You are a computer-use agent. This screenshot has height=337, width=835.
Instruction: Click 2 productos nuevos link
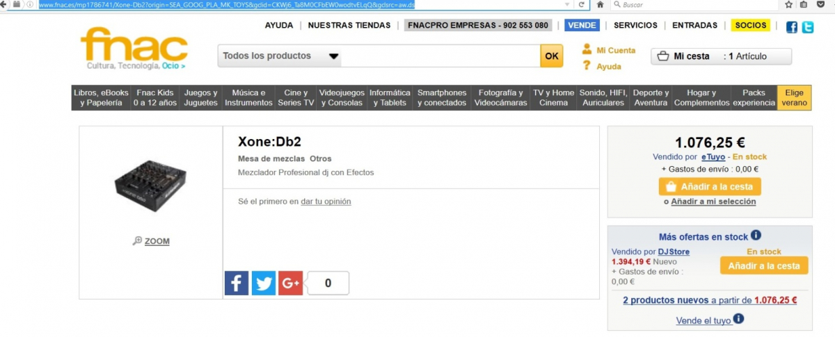point(666,300)
